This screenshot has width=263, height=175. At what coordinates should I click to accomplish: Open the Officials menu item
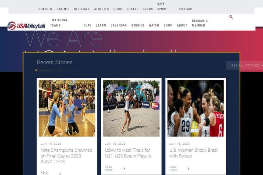click(82, 9)
